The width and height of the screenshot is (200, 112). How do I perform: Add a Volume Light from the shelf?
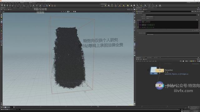[x=120, y=6]
